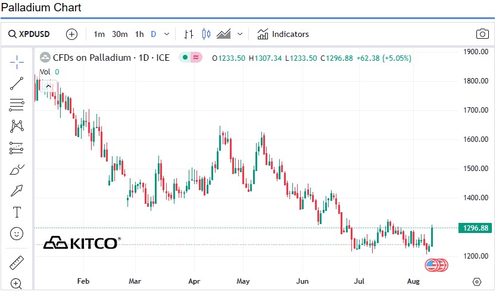Expand the time interval dropdown arrow
496x292 pixels.
[x=167, y=34]
